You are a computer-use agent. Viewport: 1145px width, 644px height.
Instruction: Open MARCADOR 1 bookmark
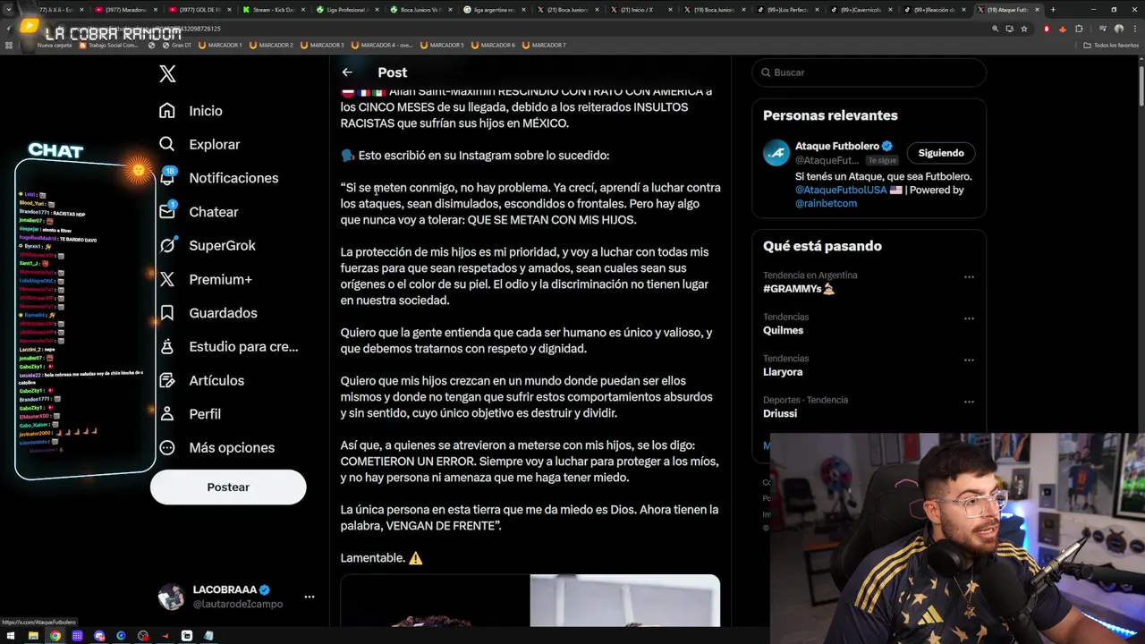click(219, 45)
